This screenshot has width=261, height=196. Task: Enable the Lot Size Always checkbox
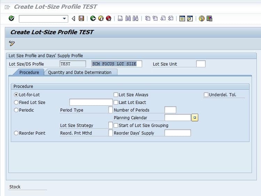[116, 95]
